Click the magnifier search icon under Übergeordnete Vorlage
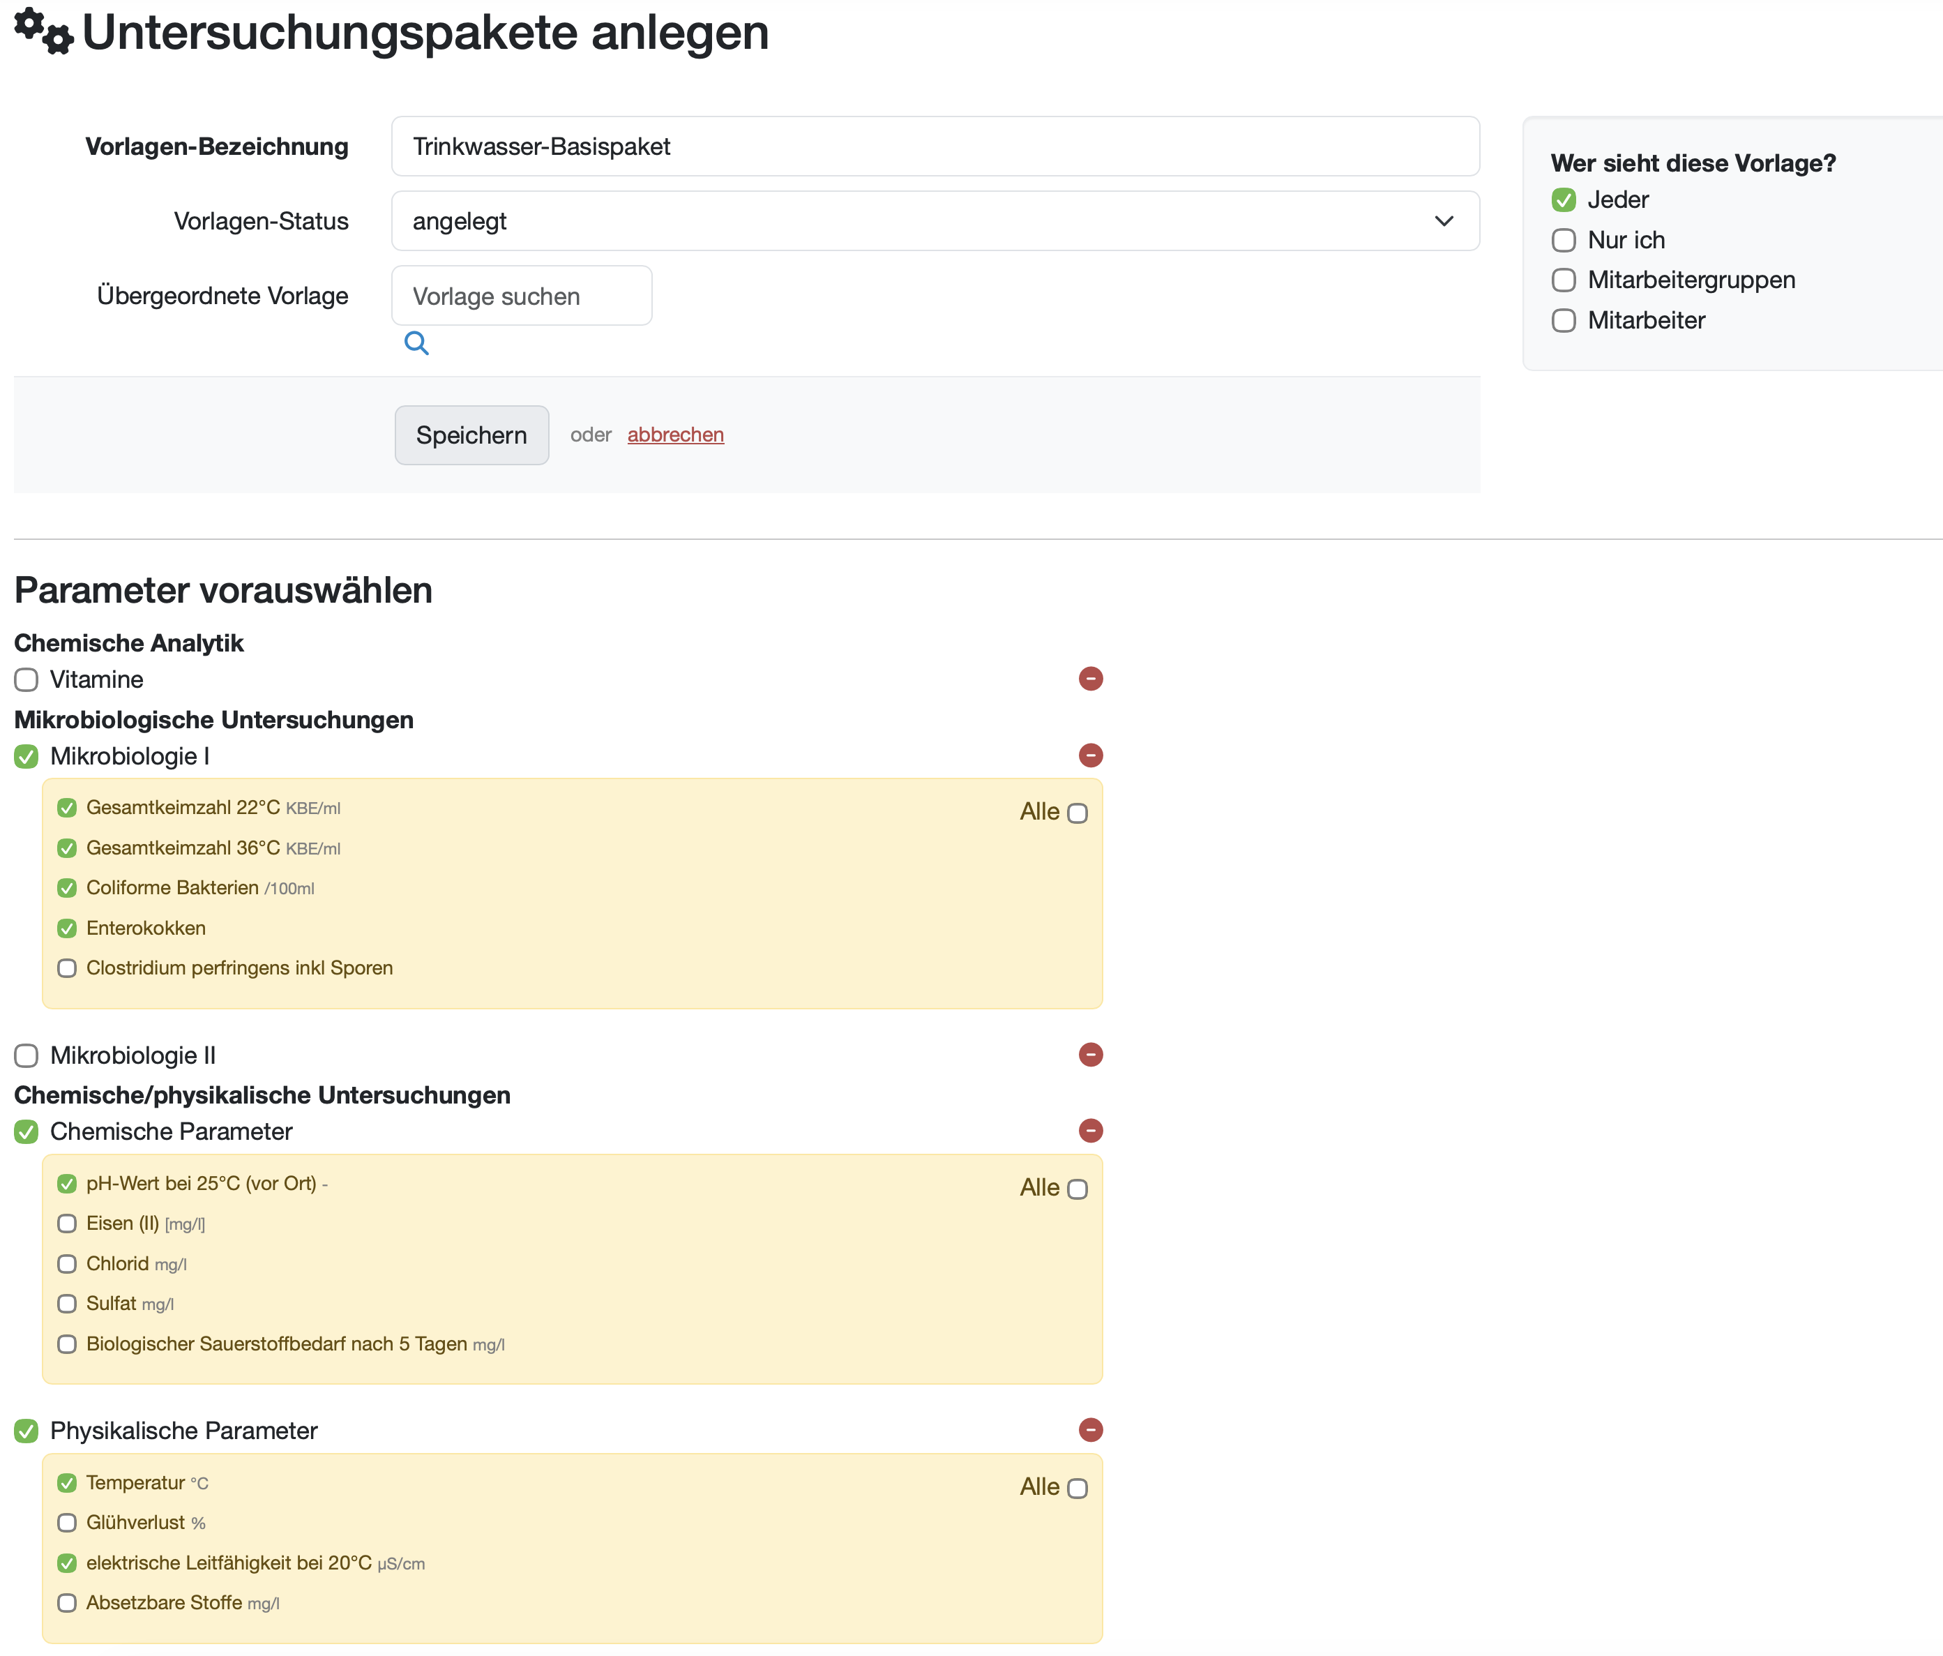 416,343
